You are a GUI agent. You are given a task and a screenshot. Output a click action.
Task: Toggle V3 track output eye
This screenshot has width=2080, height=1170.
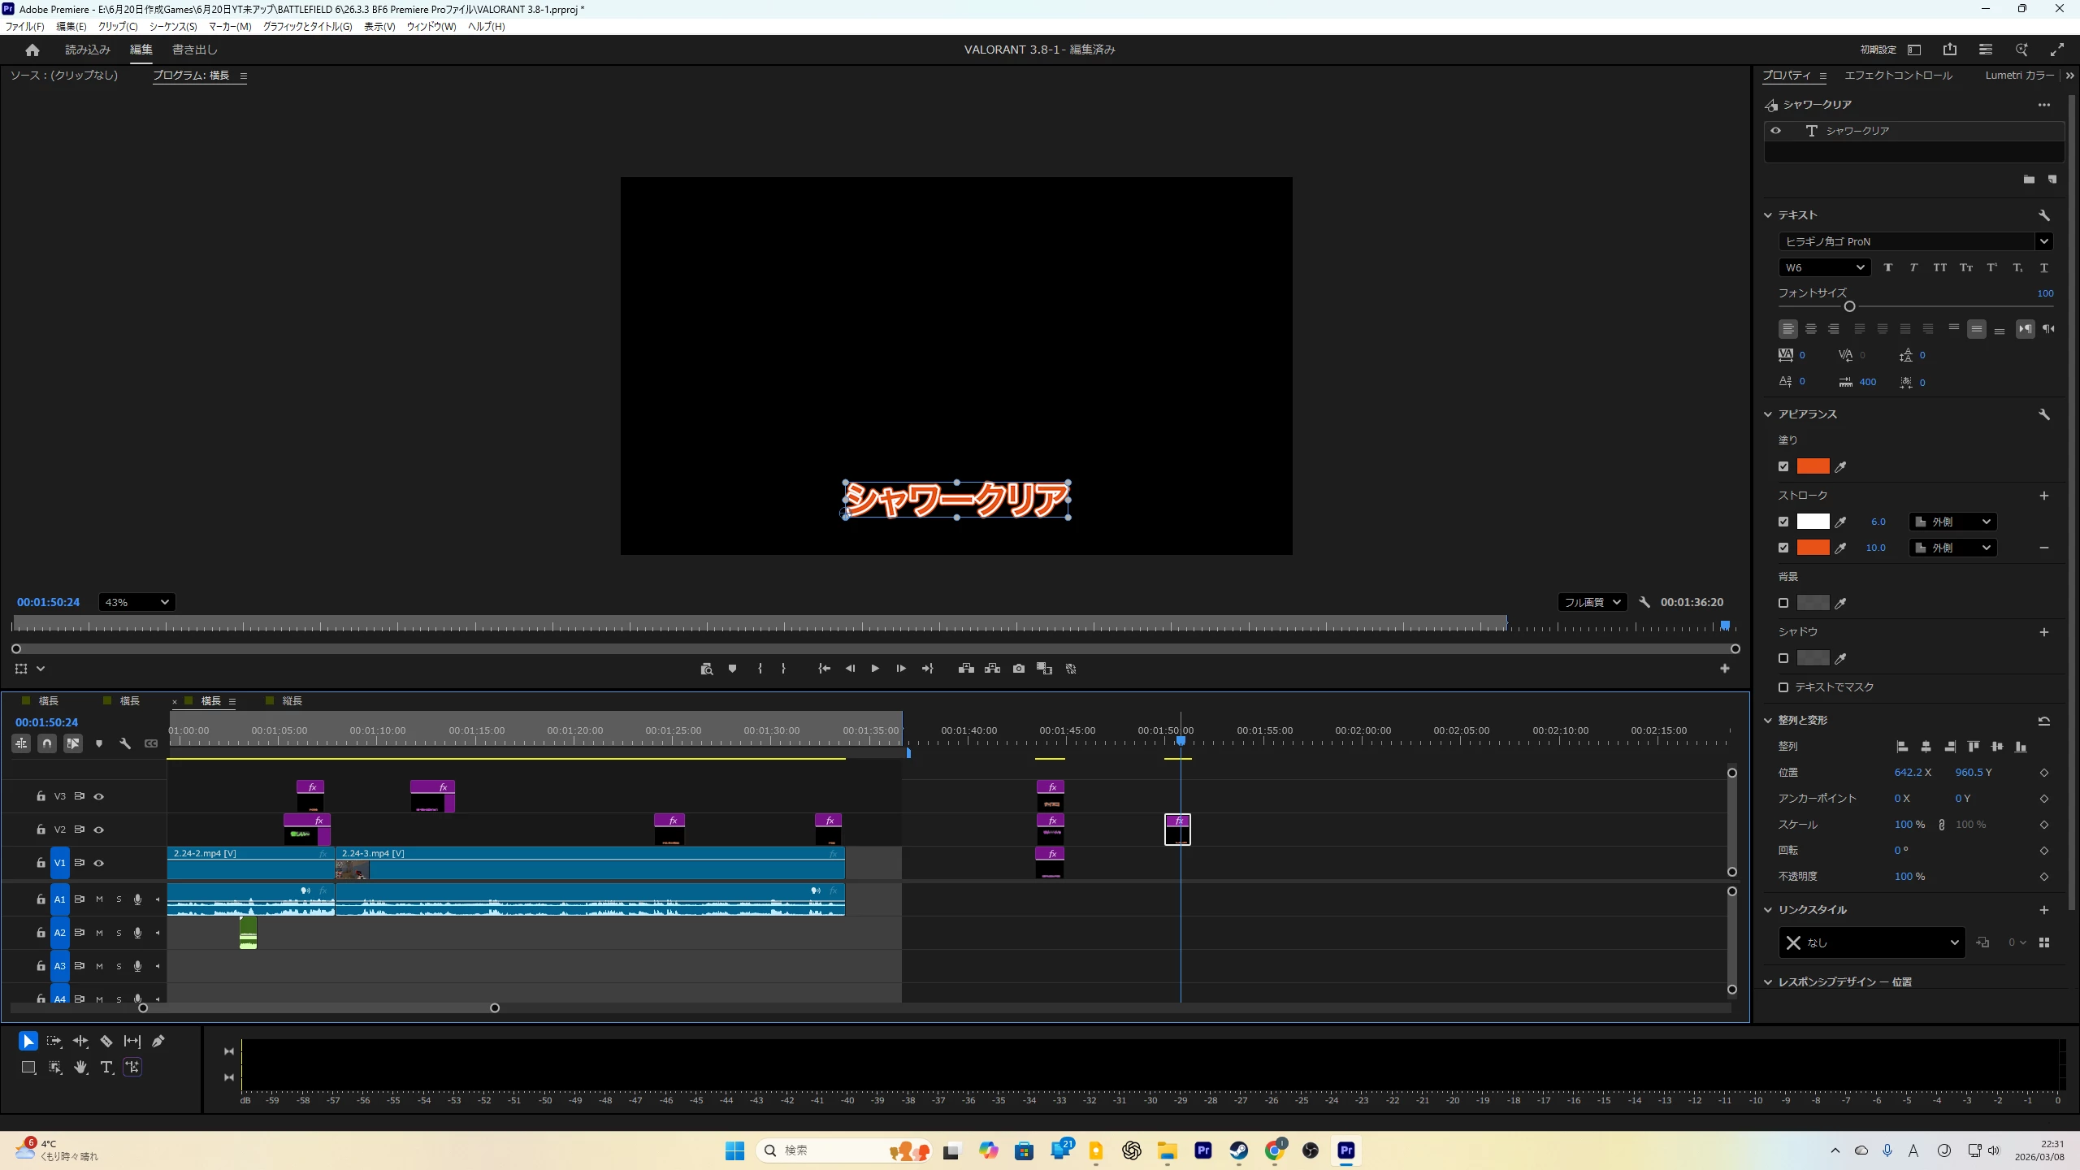click(x=99, y=796)
